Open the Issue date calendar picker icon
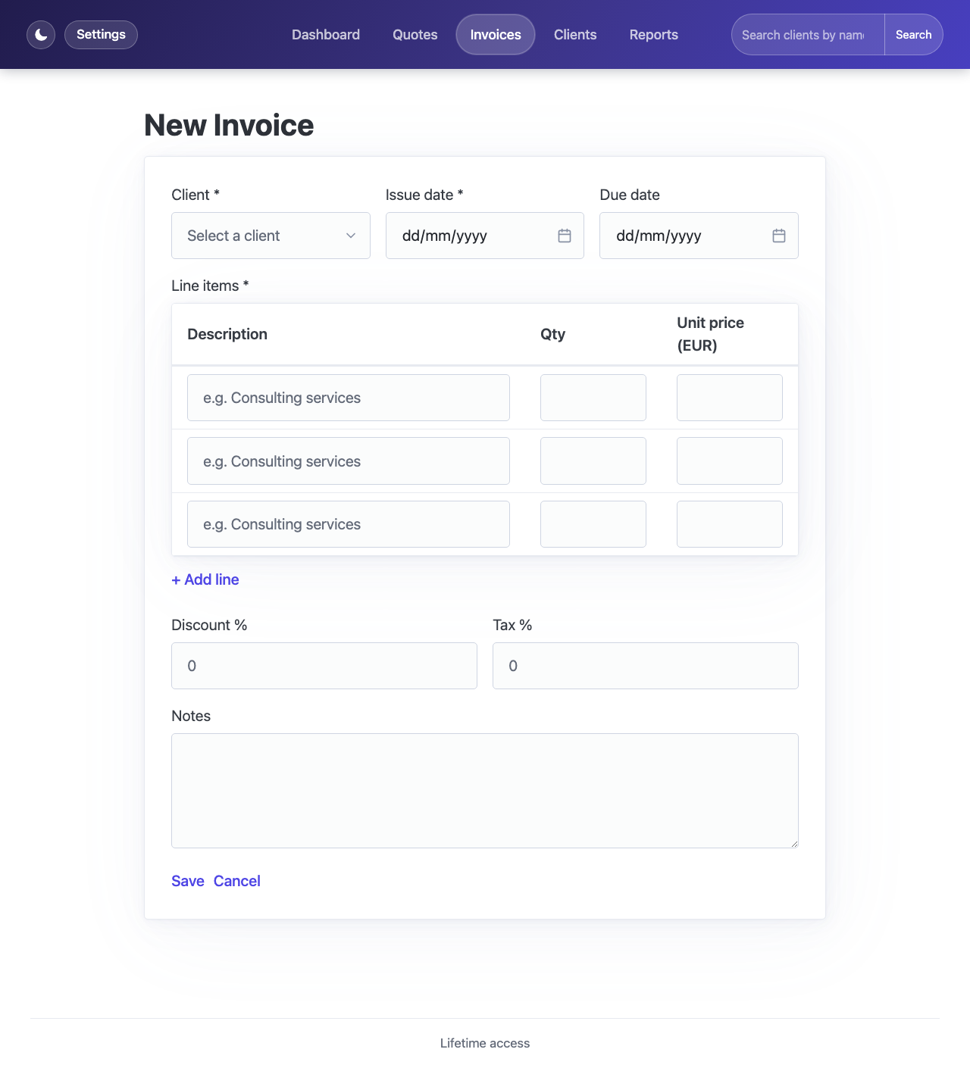Viewport: 970px width, 1068px height. 565,236
